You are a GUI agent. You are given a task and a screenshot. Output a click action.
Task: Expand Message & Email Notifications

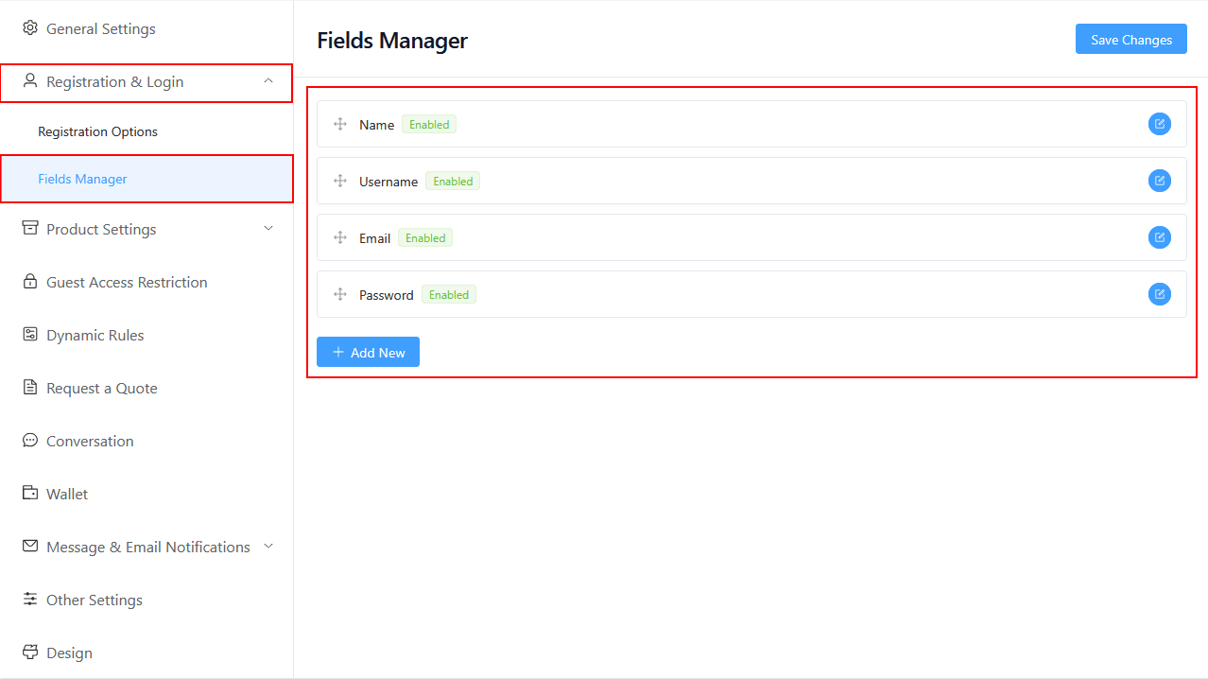(x=267, y=547)
